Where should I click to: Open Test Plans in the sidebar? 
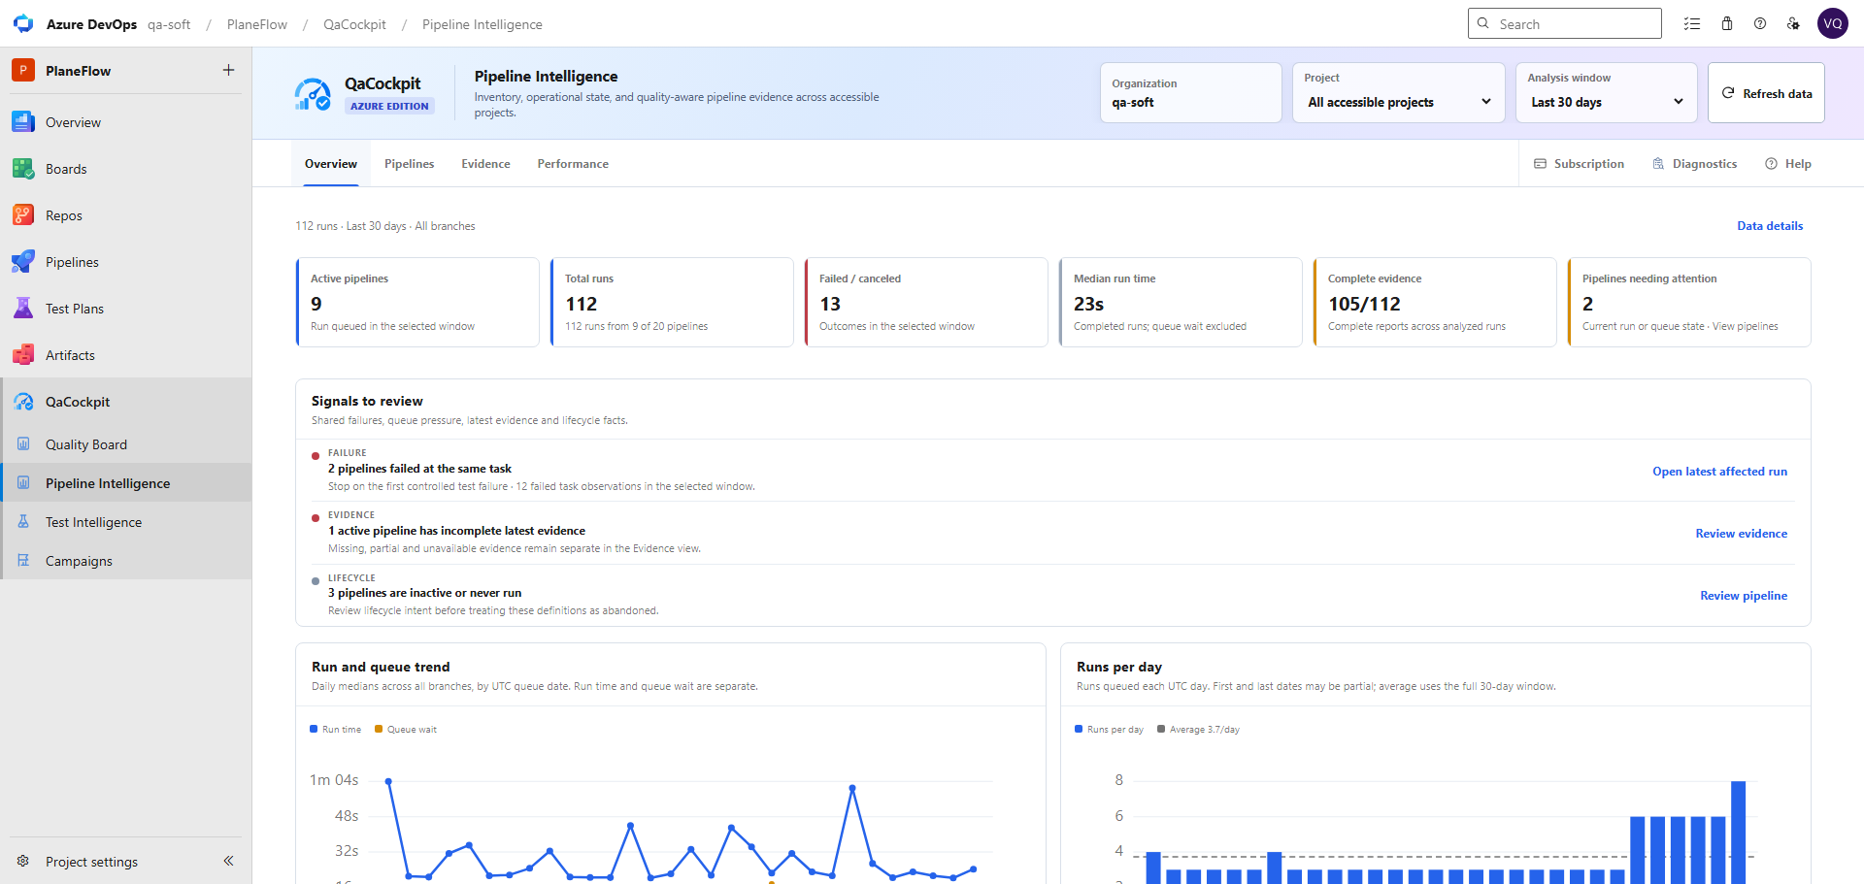click(x=126, y=309)
